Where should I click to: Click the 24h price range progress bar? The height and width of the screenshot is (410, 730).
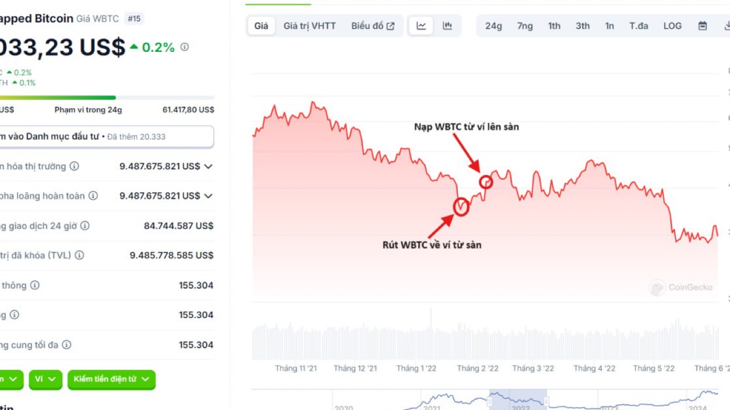[x=106, y=98]
